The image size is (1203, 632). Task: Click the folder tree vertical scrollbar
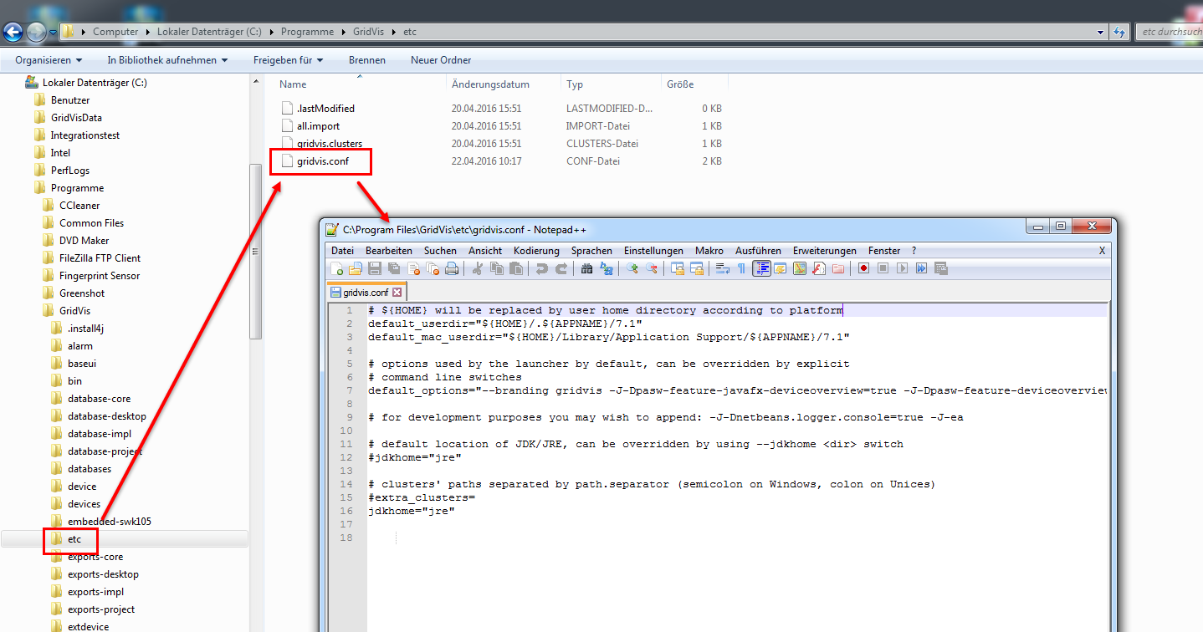point(256,251)
